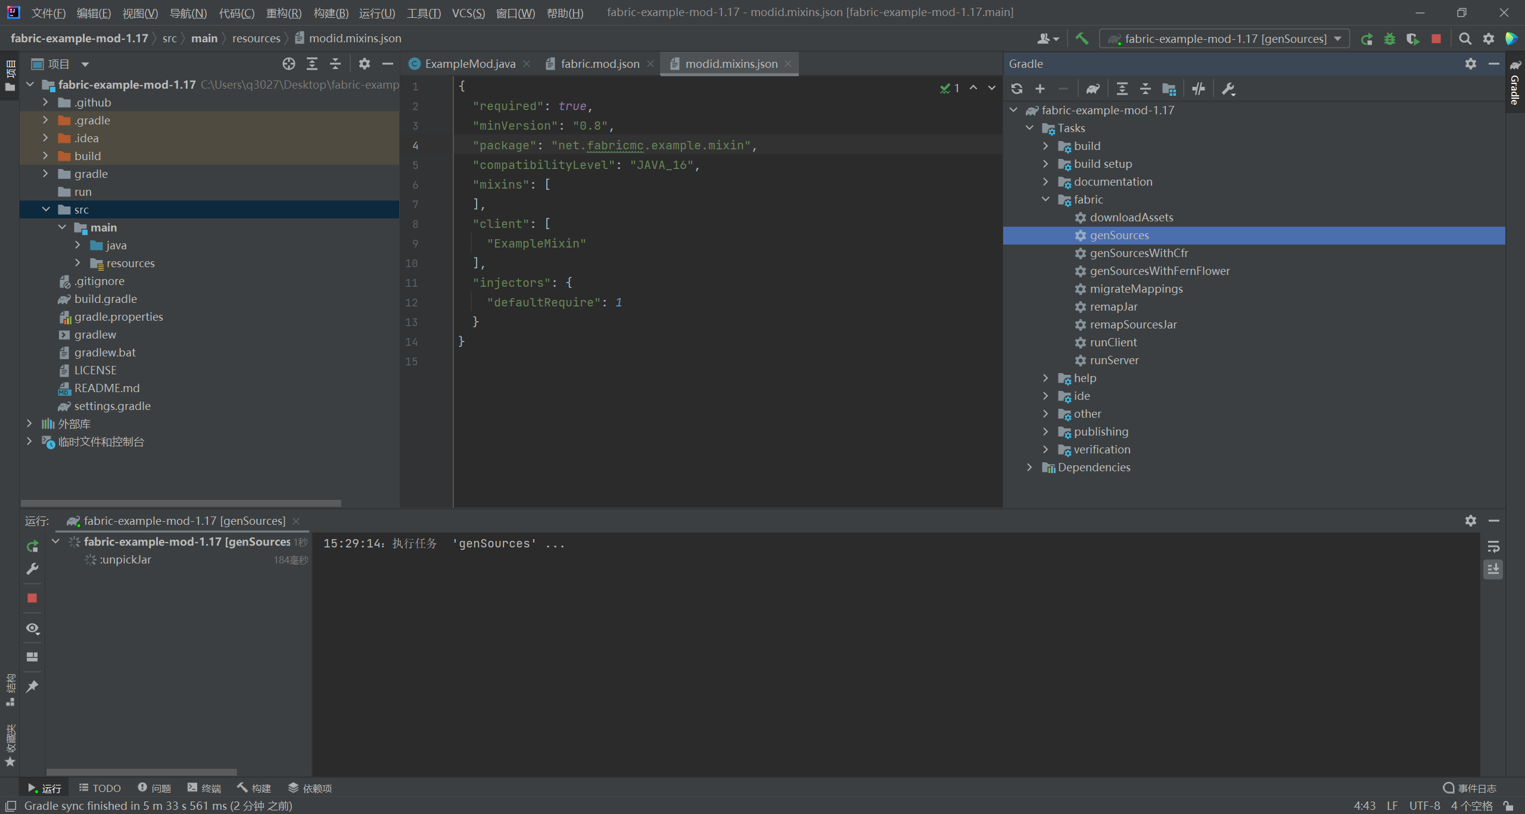This screenshot has height=814, width=1525.
Task: Click the Debug bug icon in the toolbar
Action: tap(1390, 39)
